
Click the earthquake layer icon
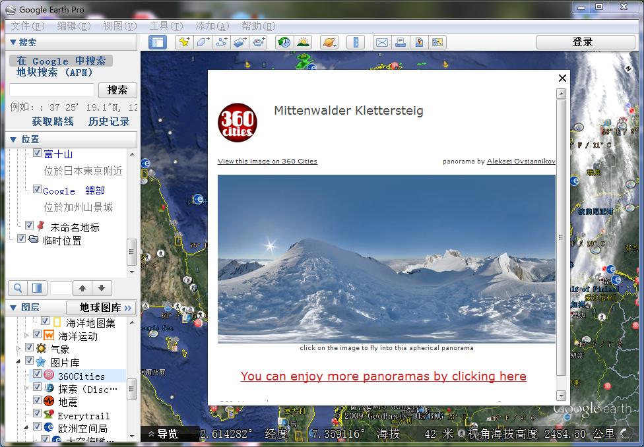(x=49, y=401)
